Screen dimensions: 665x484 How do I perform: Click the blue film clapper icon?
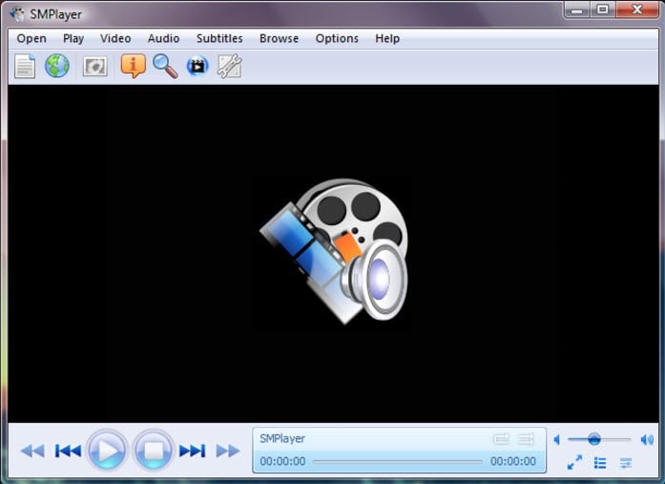click(x=197, y=66)
